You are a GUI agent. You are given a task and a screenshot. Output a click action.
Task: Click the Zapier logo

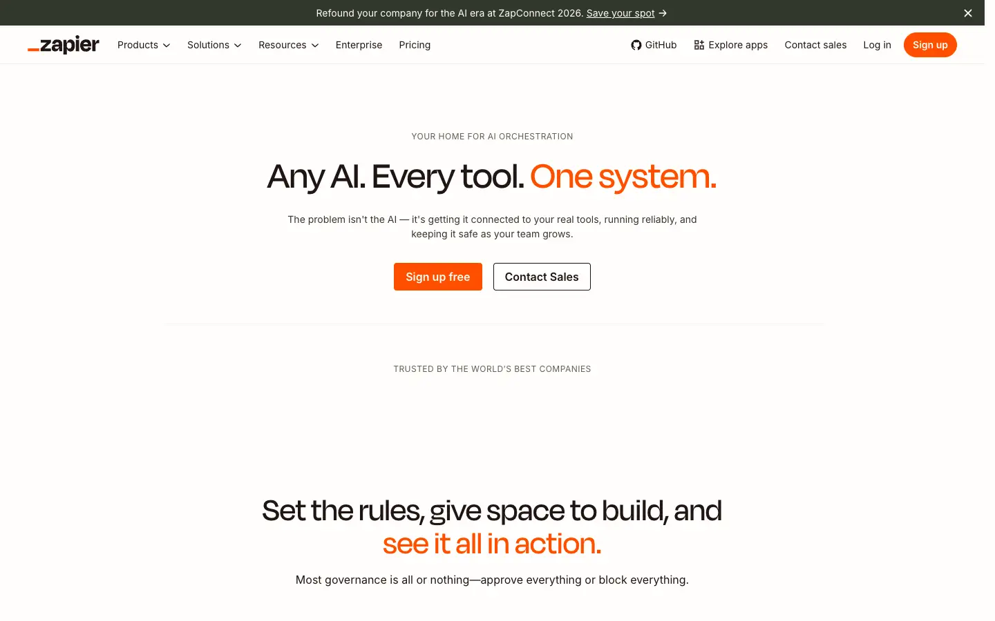click(x=64, y=45)
